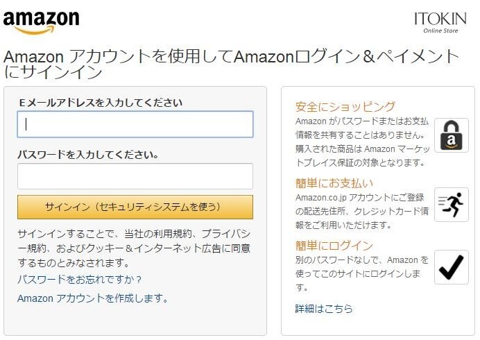Open the 詳細はこちら link
The height and width of the screenshot is (340, 480).
pos(324,309)
